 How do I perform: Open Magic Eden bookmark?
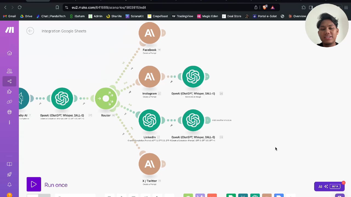click(x=208, y=16)
